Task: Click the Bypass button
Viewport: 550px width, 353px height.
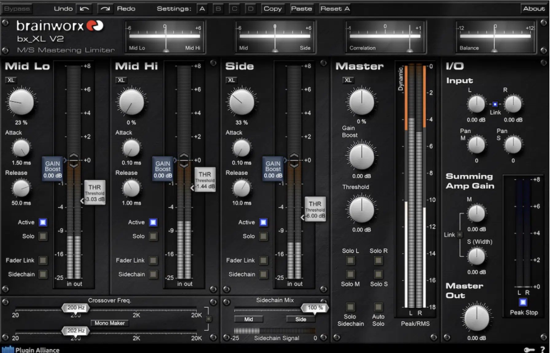Action: coord(17,9)
